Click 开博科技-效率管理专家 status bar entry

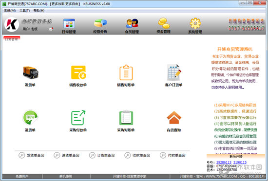[x=130, y=177]
